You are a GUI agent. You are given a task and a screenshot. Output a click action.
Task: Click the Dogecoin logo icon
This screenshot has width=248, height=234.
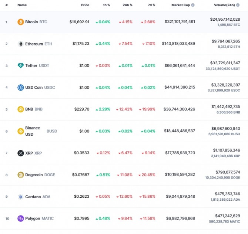pos(21,175)
